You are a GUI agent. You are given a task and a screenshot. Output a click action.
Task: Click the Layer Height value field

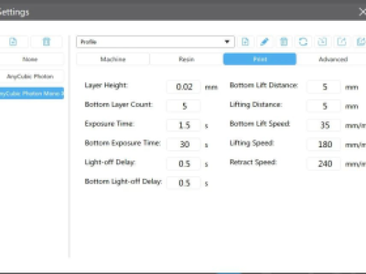pyautogui.click(x=184, y=87)
